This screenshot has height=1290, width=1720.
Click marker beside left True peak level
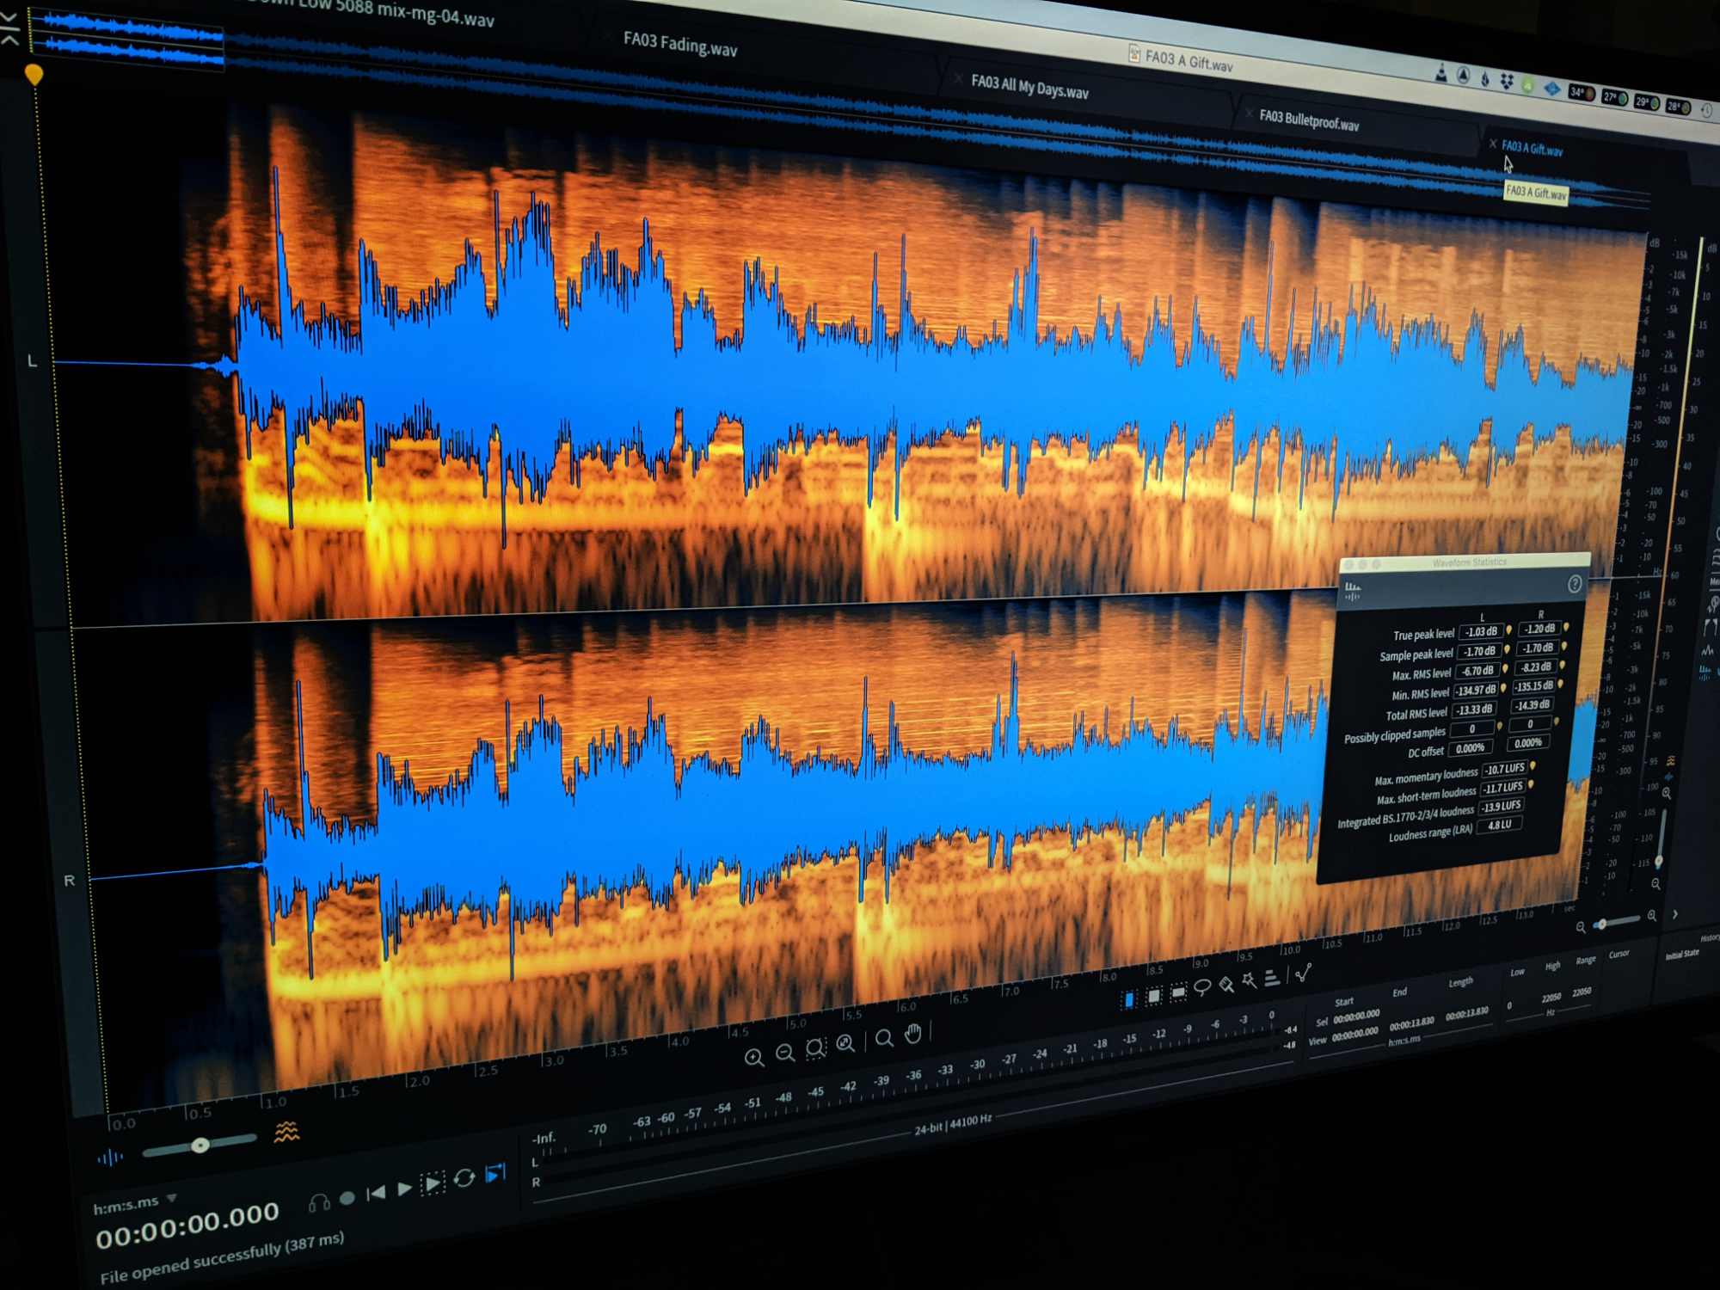1509,630
